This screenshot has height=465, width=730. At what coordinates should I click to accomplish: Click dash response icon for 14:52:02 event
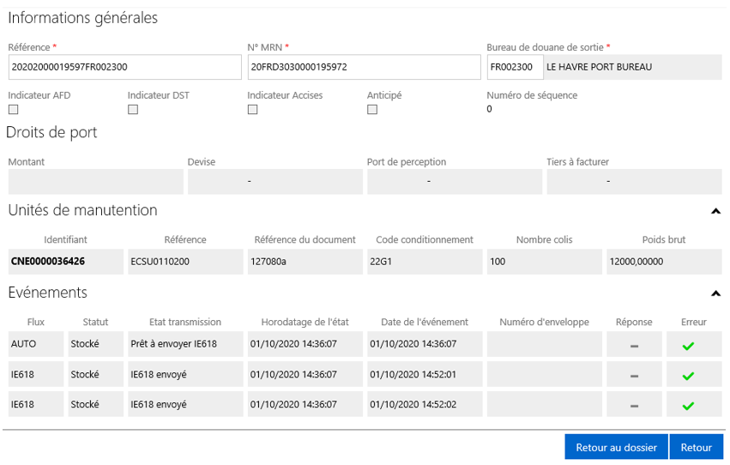click(x=634, y=407)
